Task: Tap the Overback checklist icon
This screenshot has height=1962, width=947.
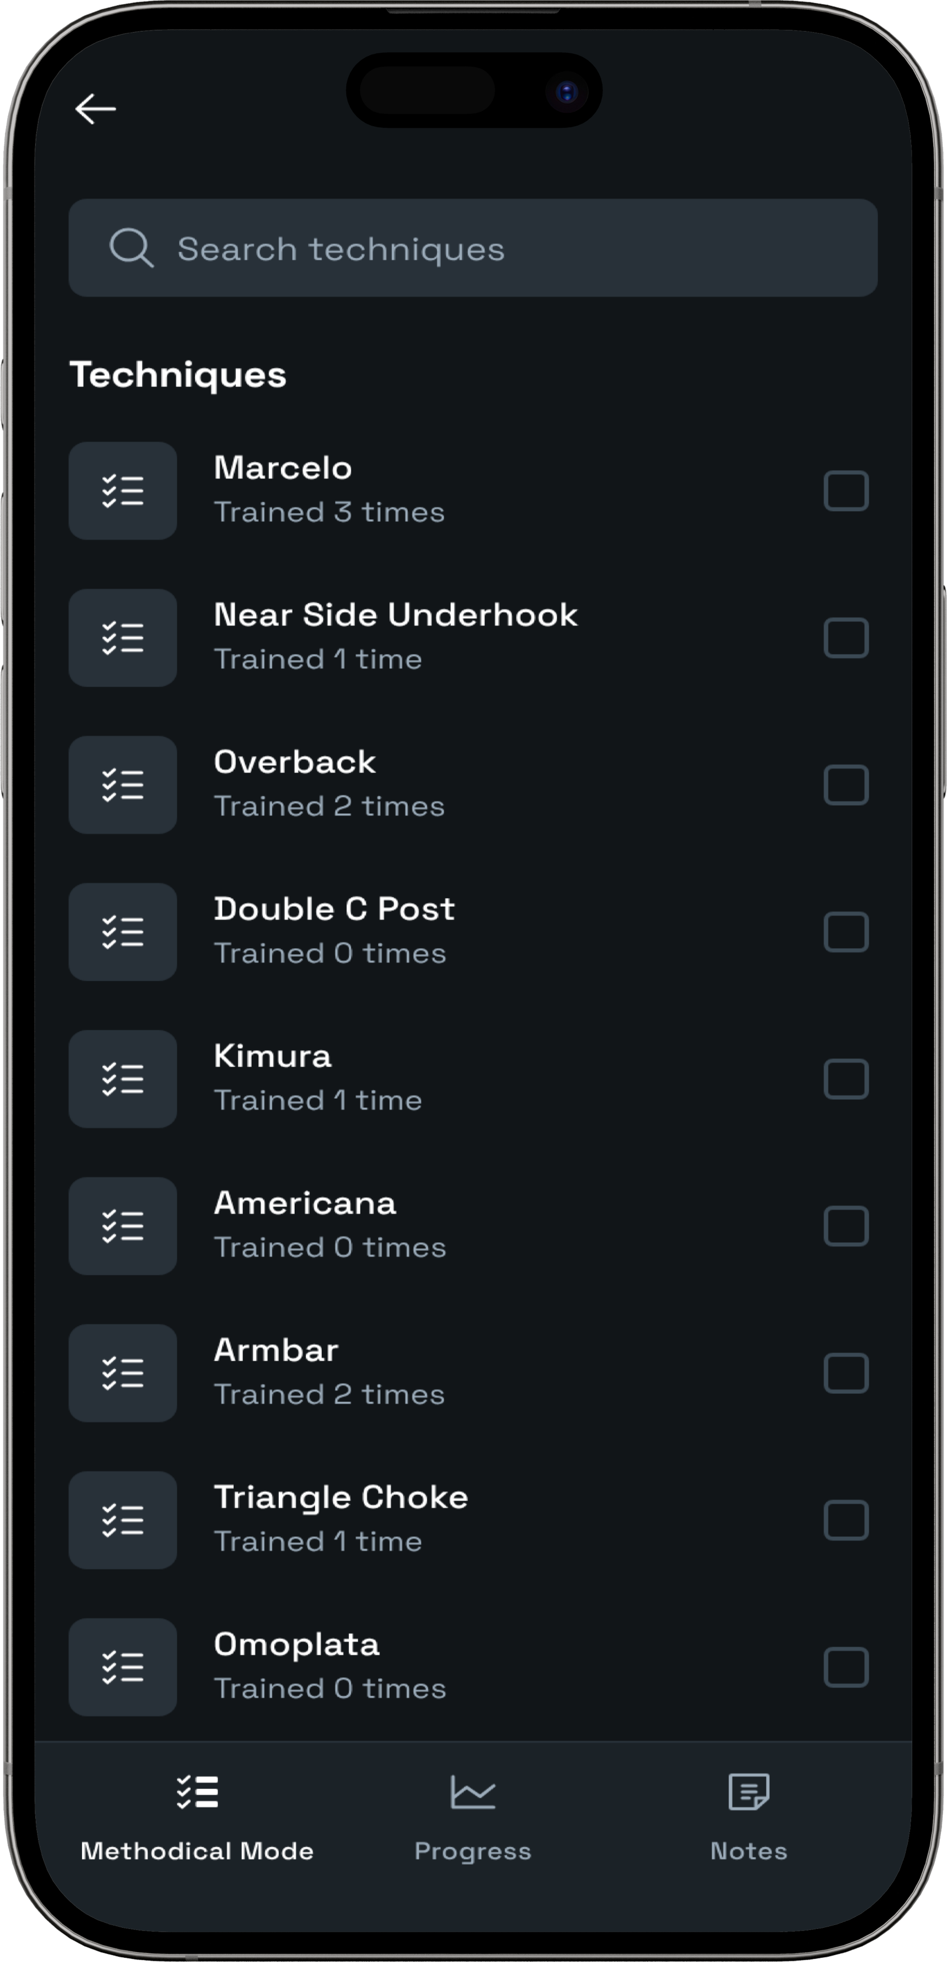Action: tap(123, 785)
